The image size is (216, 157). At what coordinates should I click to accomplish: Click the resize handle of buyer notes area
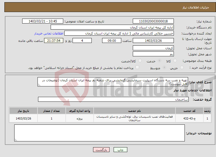tap(16, 140)
